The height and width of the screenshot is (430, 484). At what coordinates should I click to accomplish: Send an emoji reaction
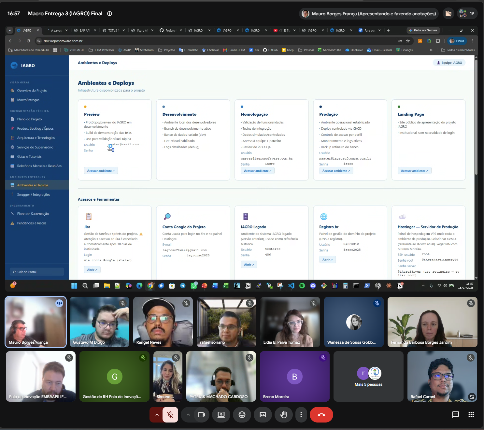point(242,415)
